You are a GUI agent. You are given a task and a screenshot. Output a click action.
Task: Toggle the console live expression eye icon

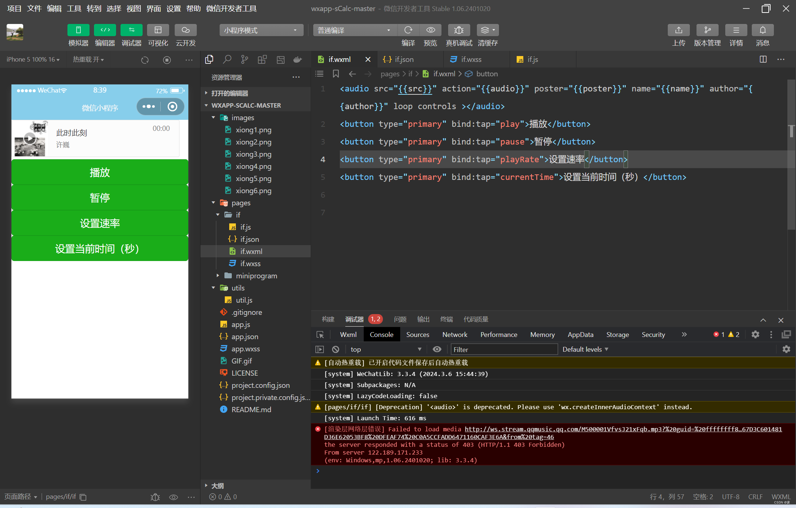(x=437, y=349)
